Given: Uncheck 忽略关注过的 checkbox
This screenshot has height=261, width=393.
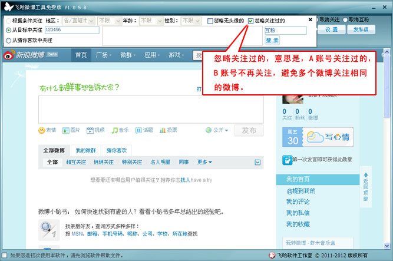Looking at the screenshot, I should (x=250, y=21).
